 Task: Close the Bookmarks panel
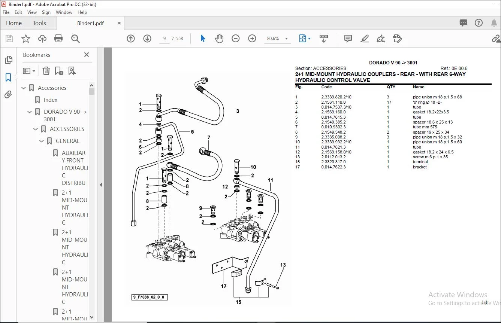coord(87,55)
